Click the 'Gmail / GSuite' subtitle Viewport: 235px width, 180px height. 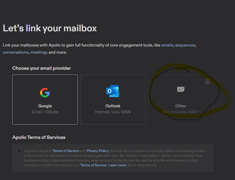[x=45, y=112]
